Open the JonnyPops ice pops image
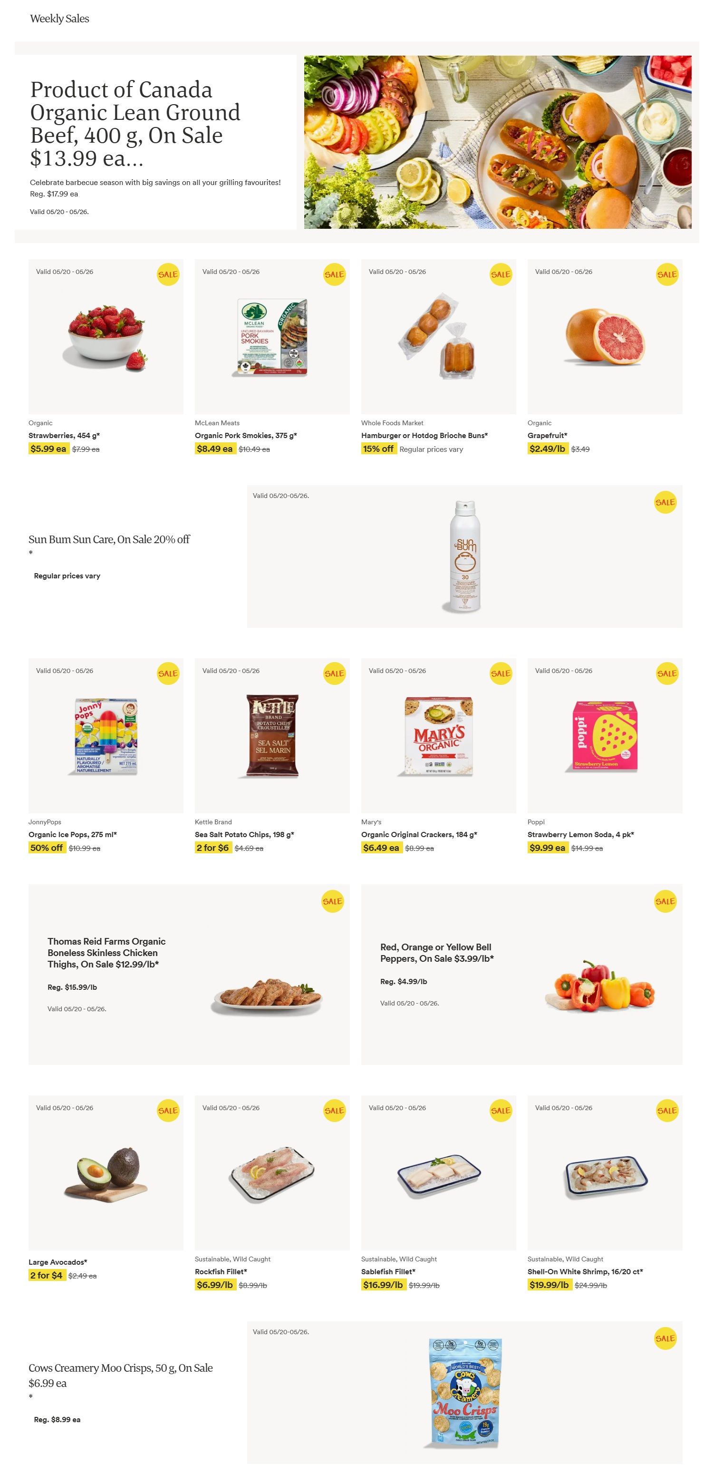Viewport: 713px width, 1474px height. point(106,736)
